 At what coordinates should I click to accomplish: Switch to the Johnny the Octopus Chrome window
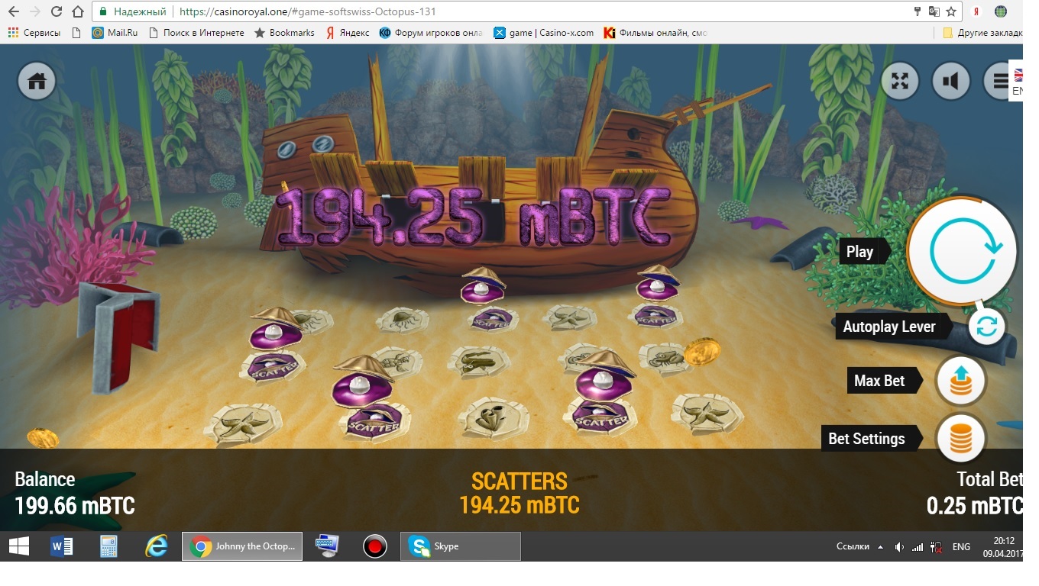pos(242,546)
